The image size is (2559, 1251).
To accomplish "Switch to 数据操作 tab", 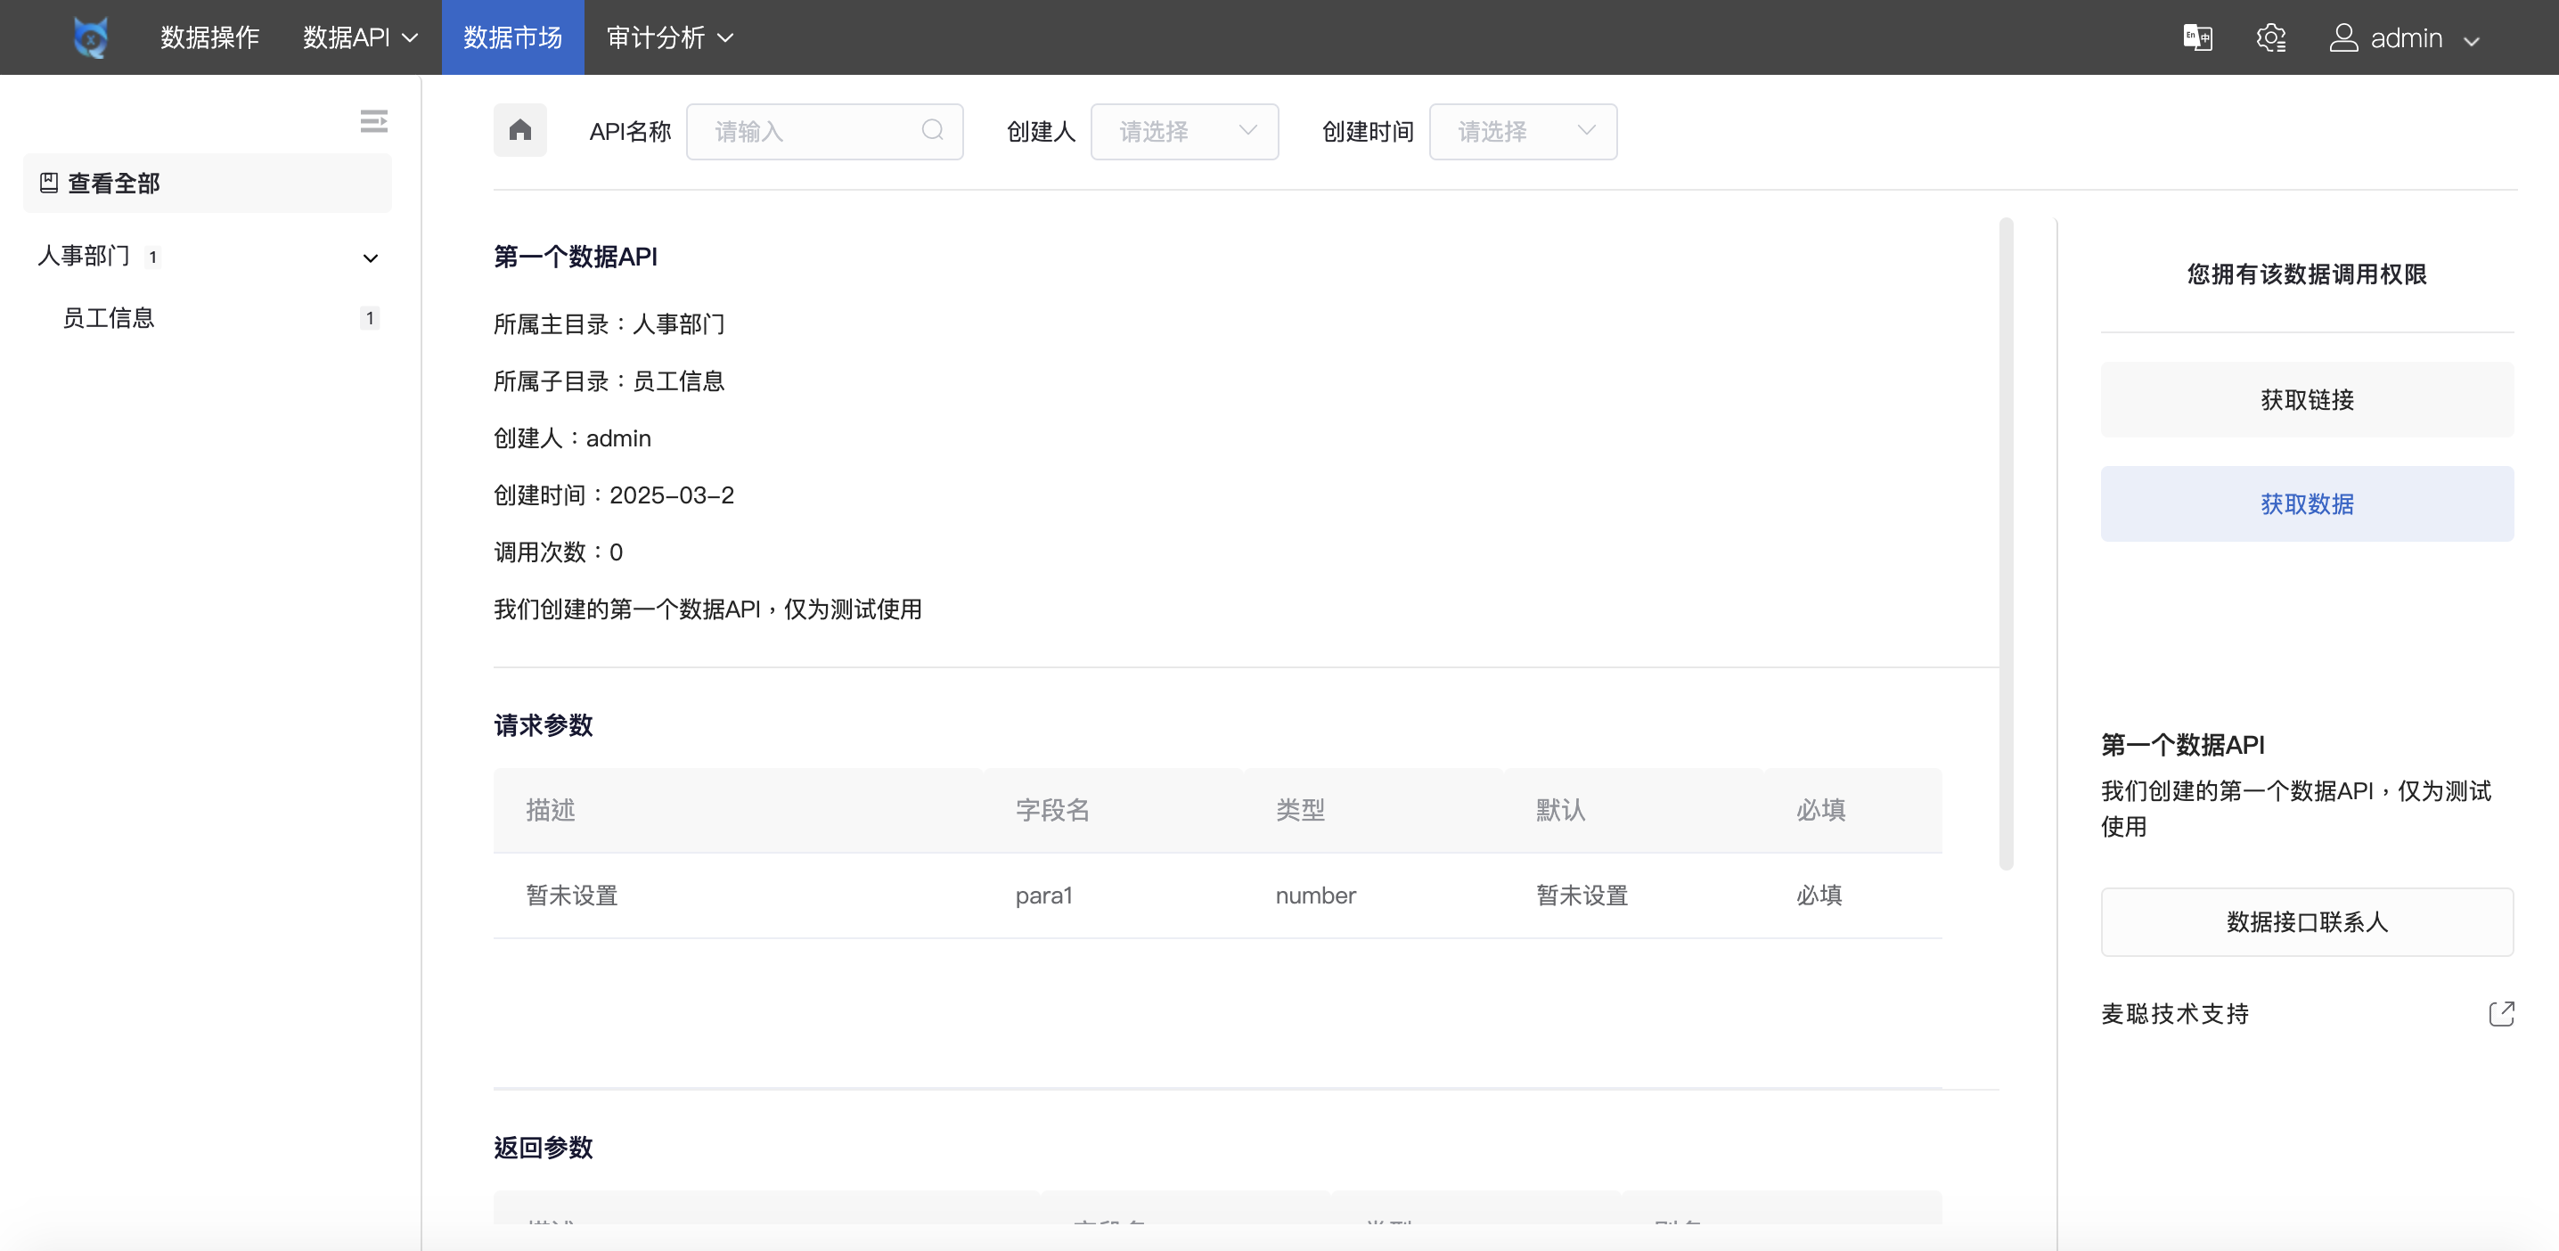I will 208,37.
